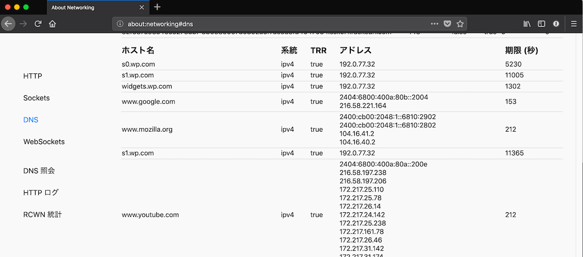Click ipv4 in the www.google.com row
This screenshot has width=583, height=257.
pyautogui.click(x=287, y=102)
